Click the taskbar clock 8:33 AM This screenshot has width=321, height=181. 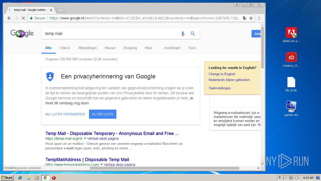(308, 178)
